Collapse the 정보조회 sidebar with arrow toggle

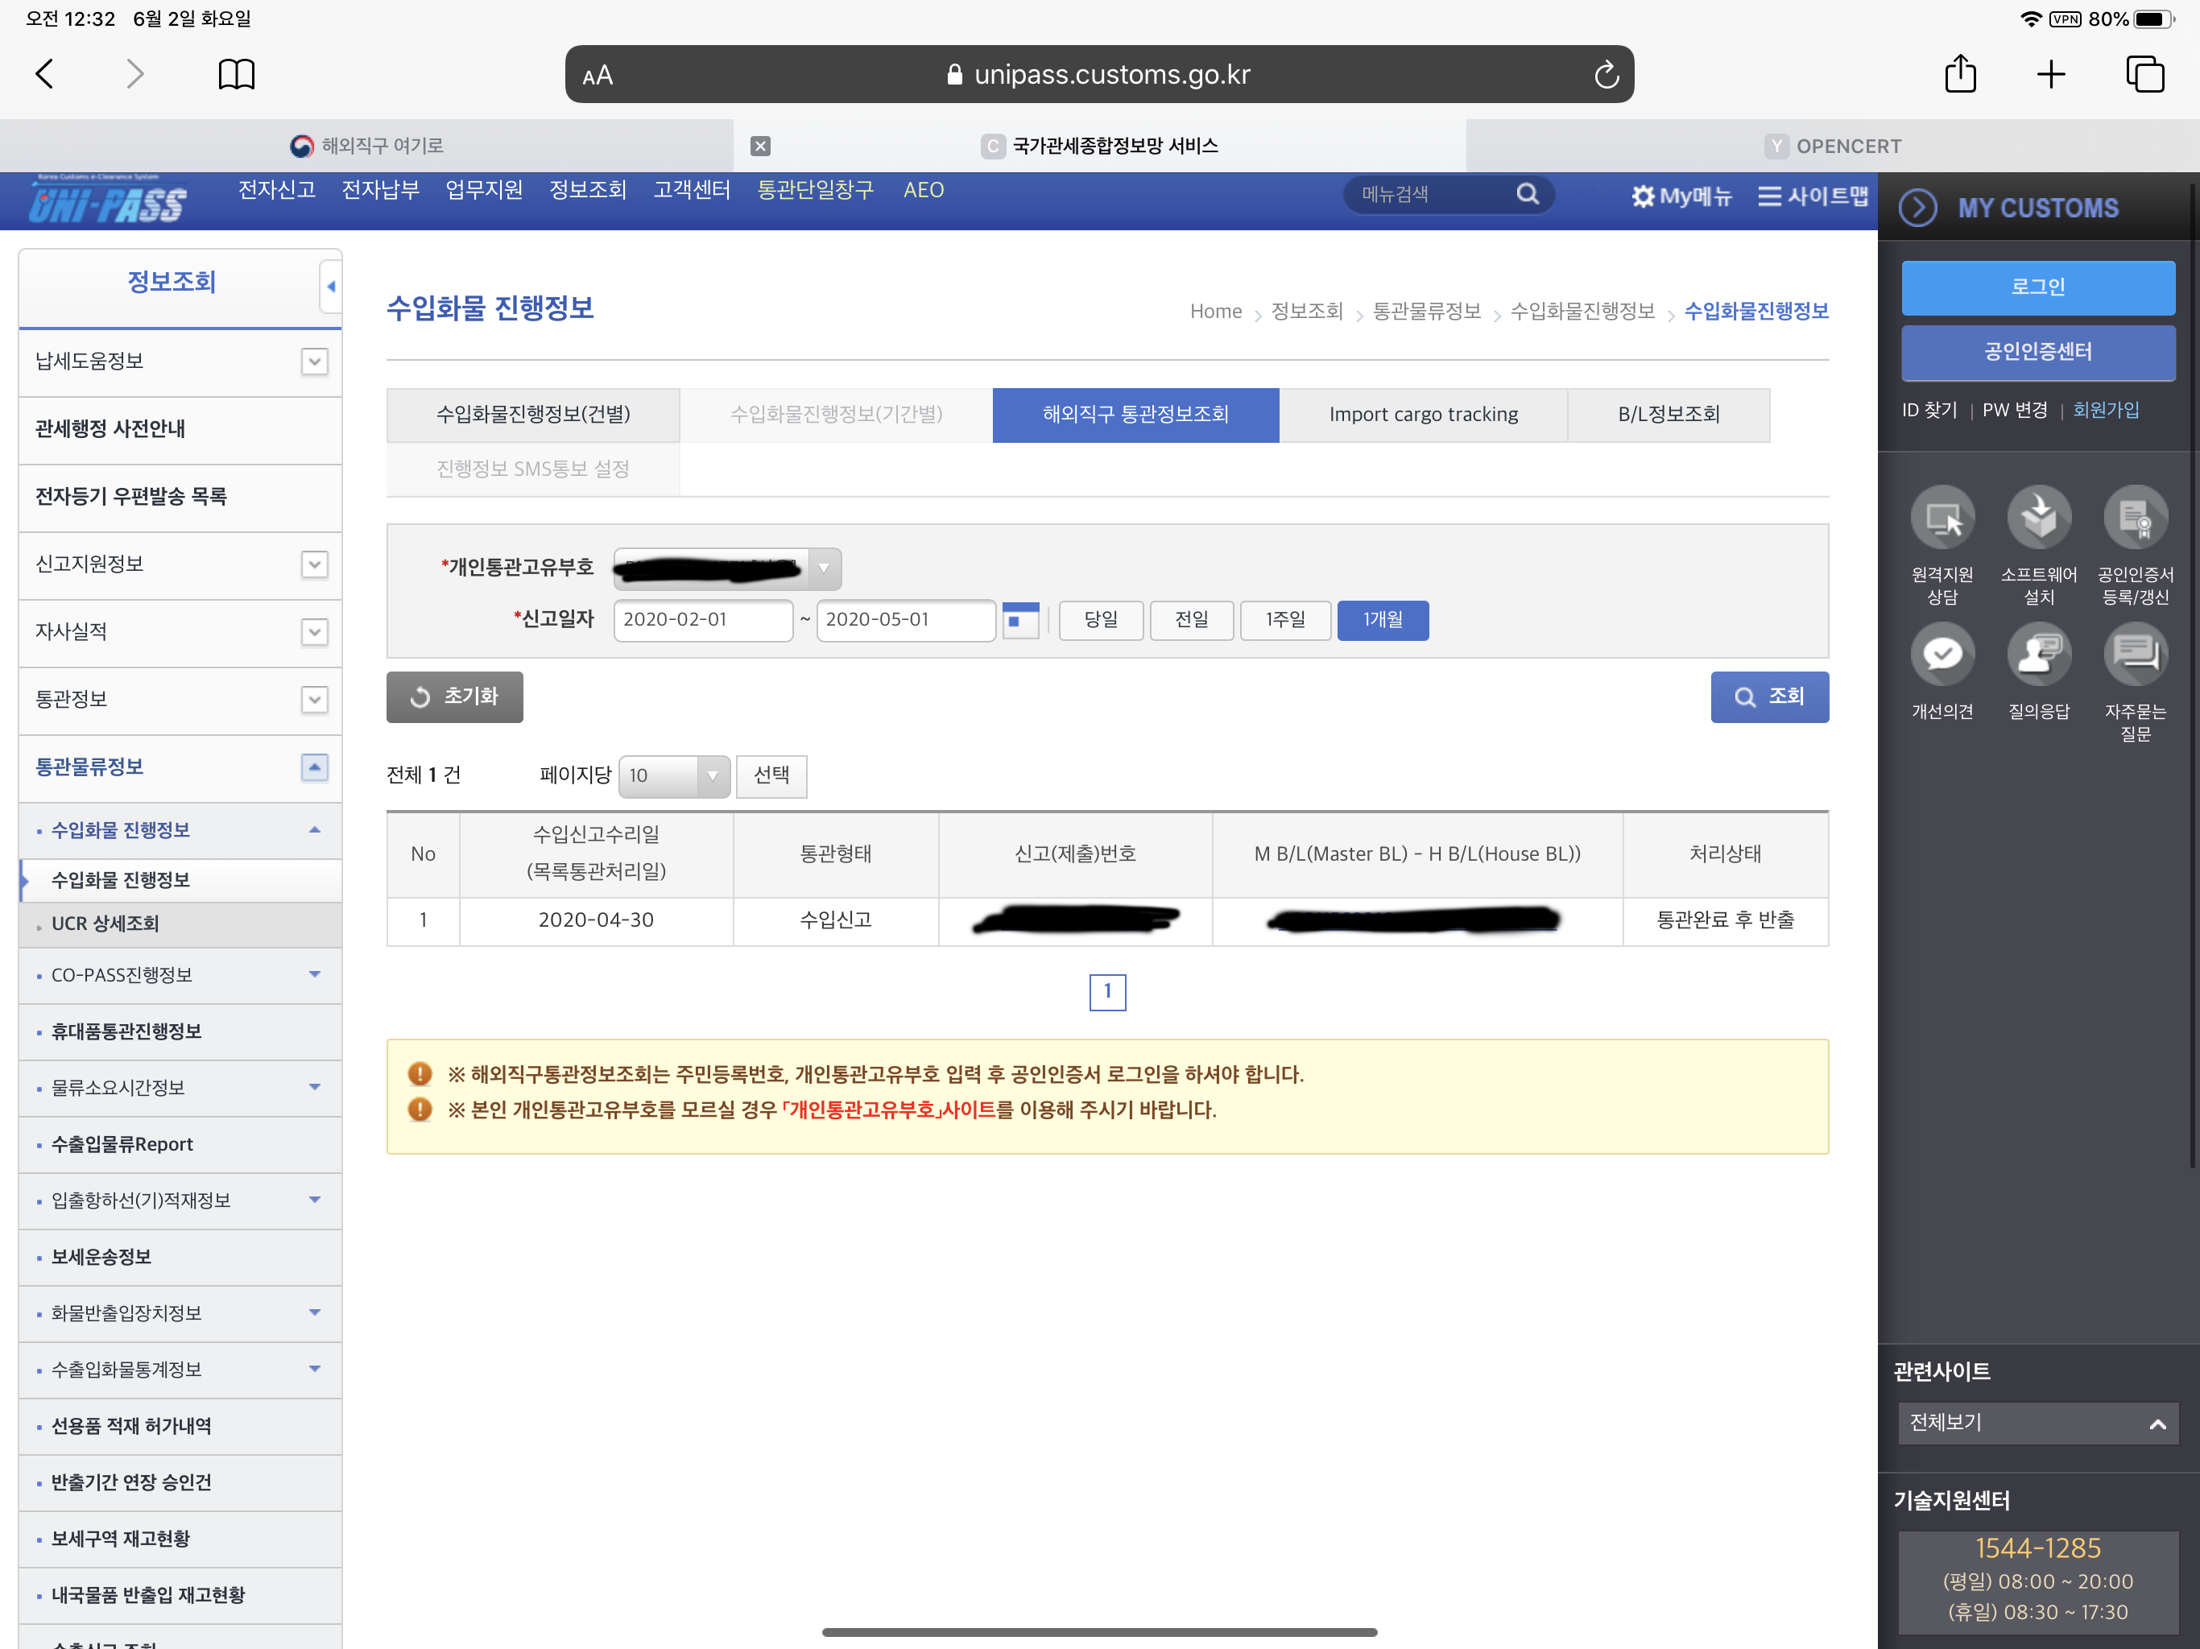[330, 287]
